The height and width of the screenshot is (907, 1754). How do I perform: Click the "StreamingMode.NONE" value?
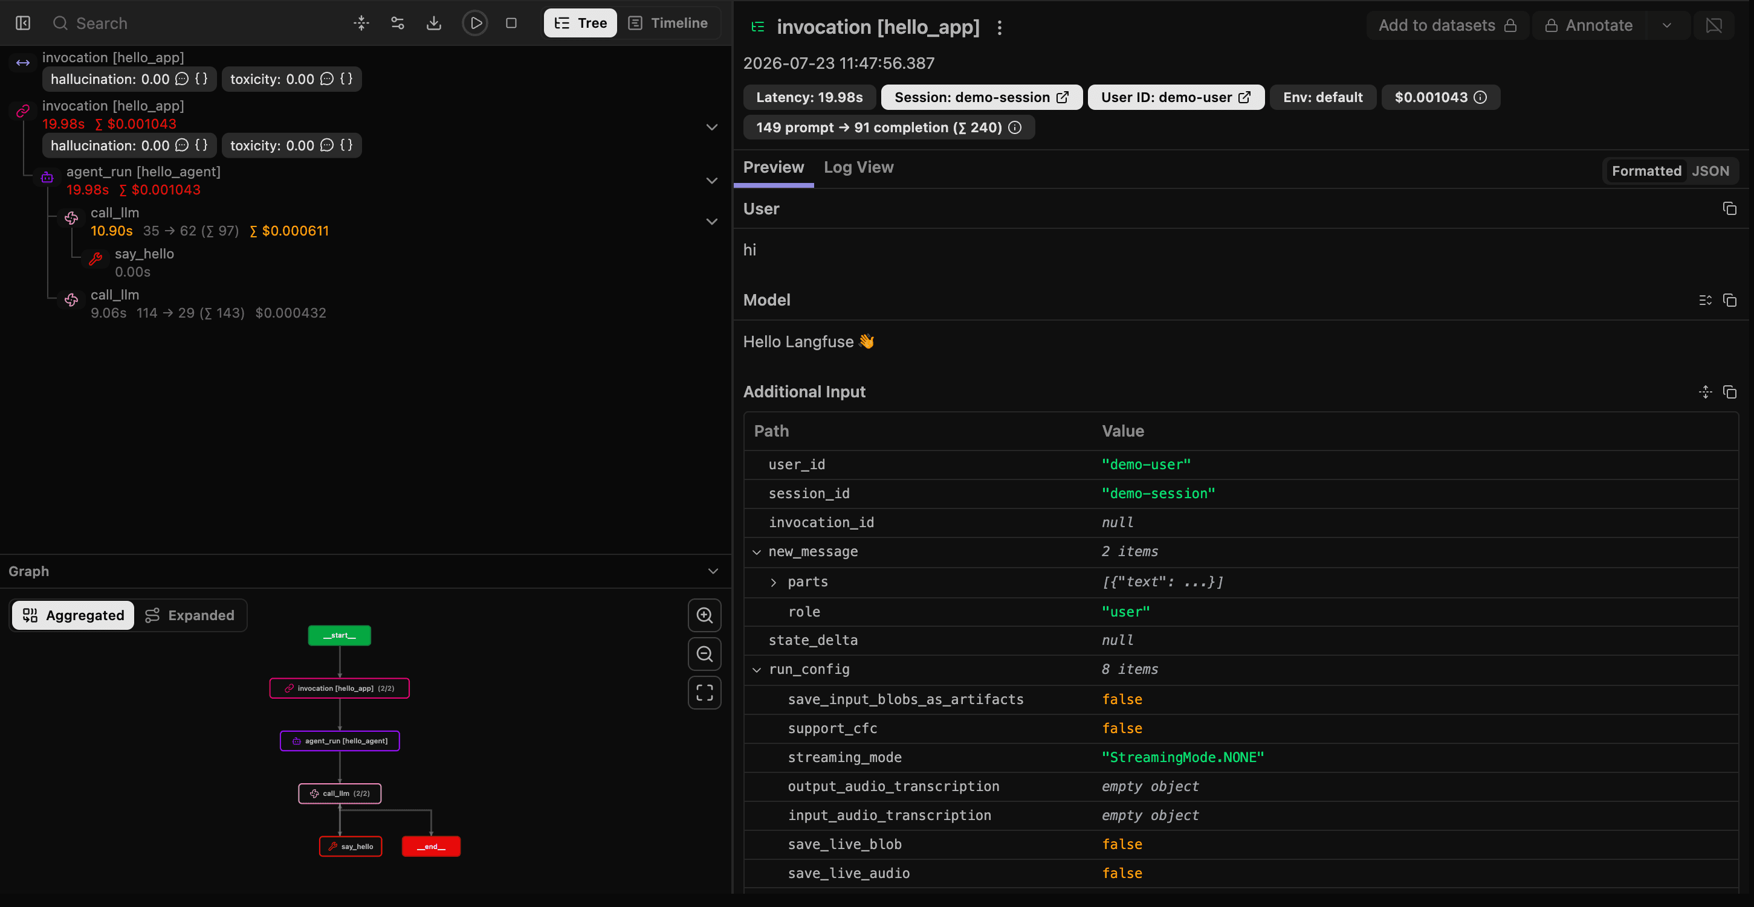click(1183, 758)
